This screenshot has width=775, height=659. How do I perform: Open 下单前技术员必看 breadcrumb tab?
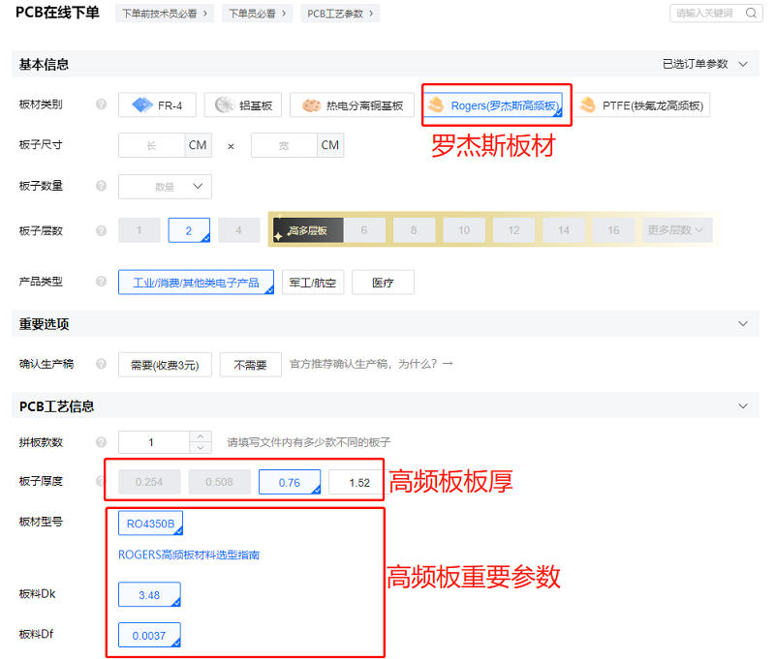point(164,14)
